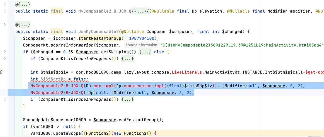Expand the {...} after the second isTraceInProgress()
Image resolution: width=324 pixels, height=137 pixels.
click(x=127, y=99)
